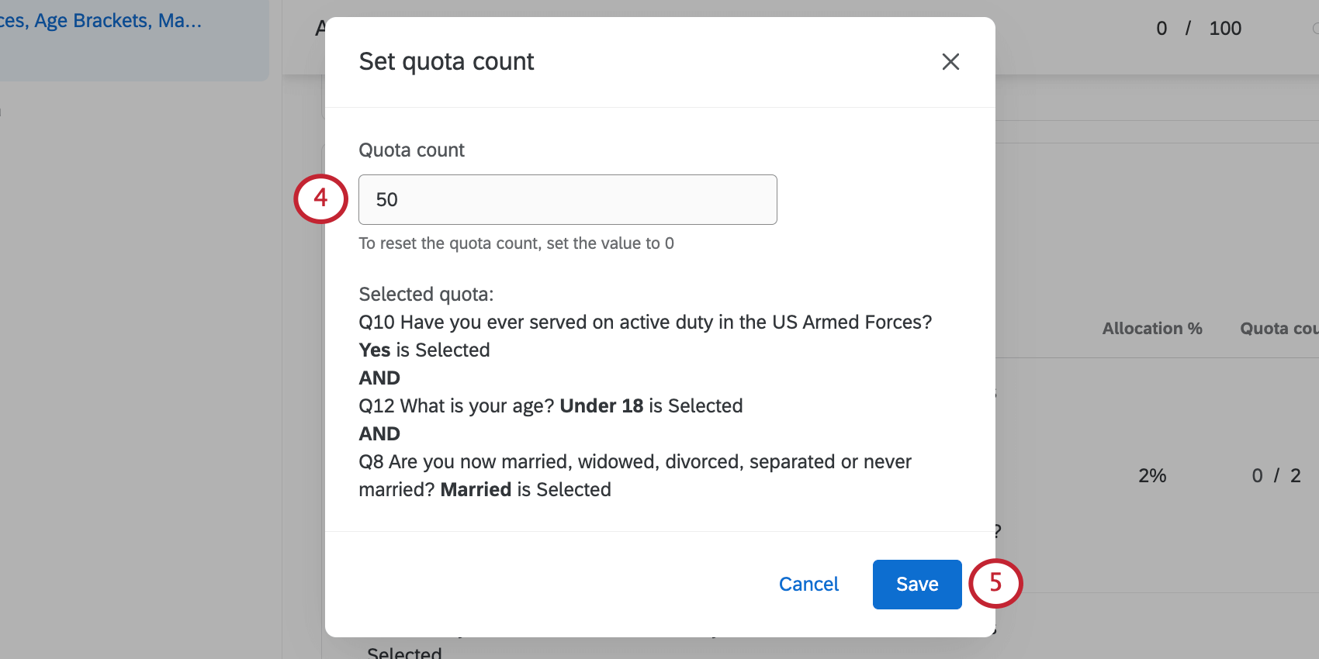
Task: Click the Q10 Armed Forces question text
Action: (645, 323)
